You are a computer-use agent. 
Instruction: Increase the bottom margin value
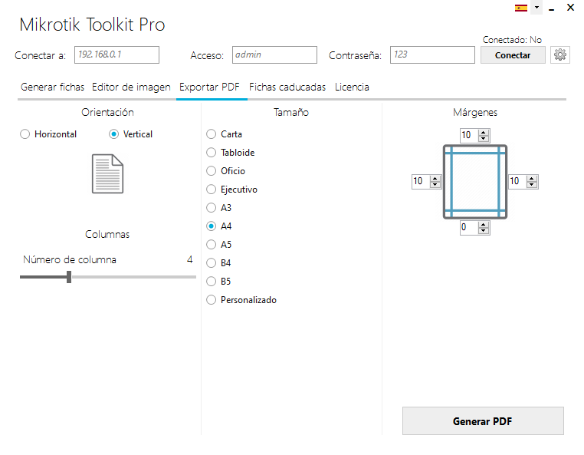484,224
